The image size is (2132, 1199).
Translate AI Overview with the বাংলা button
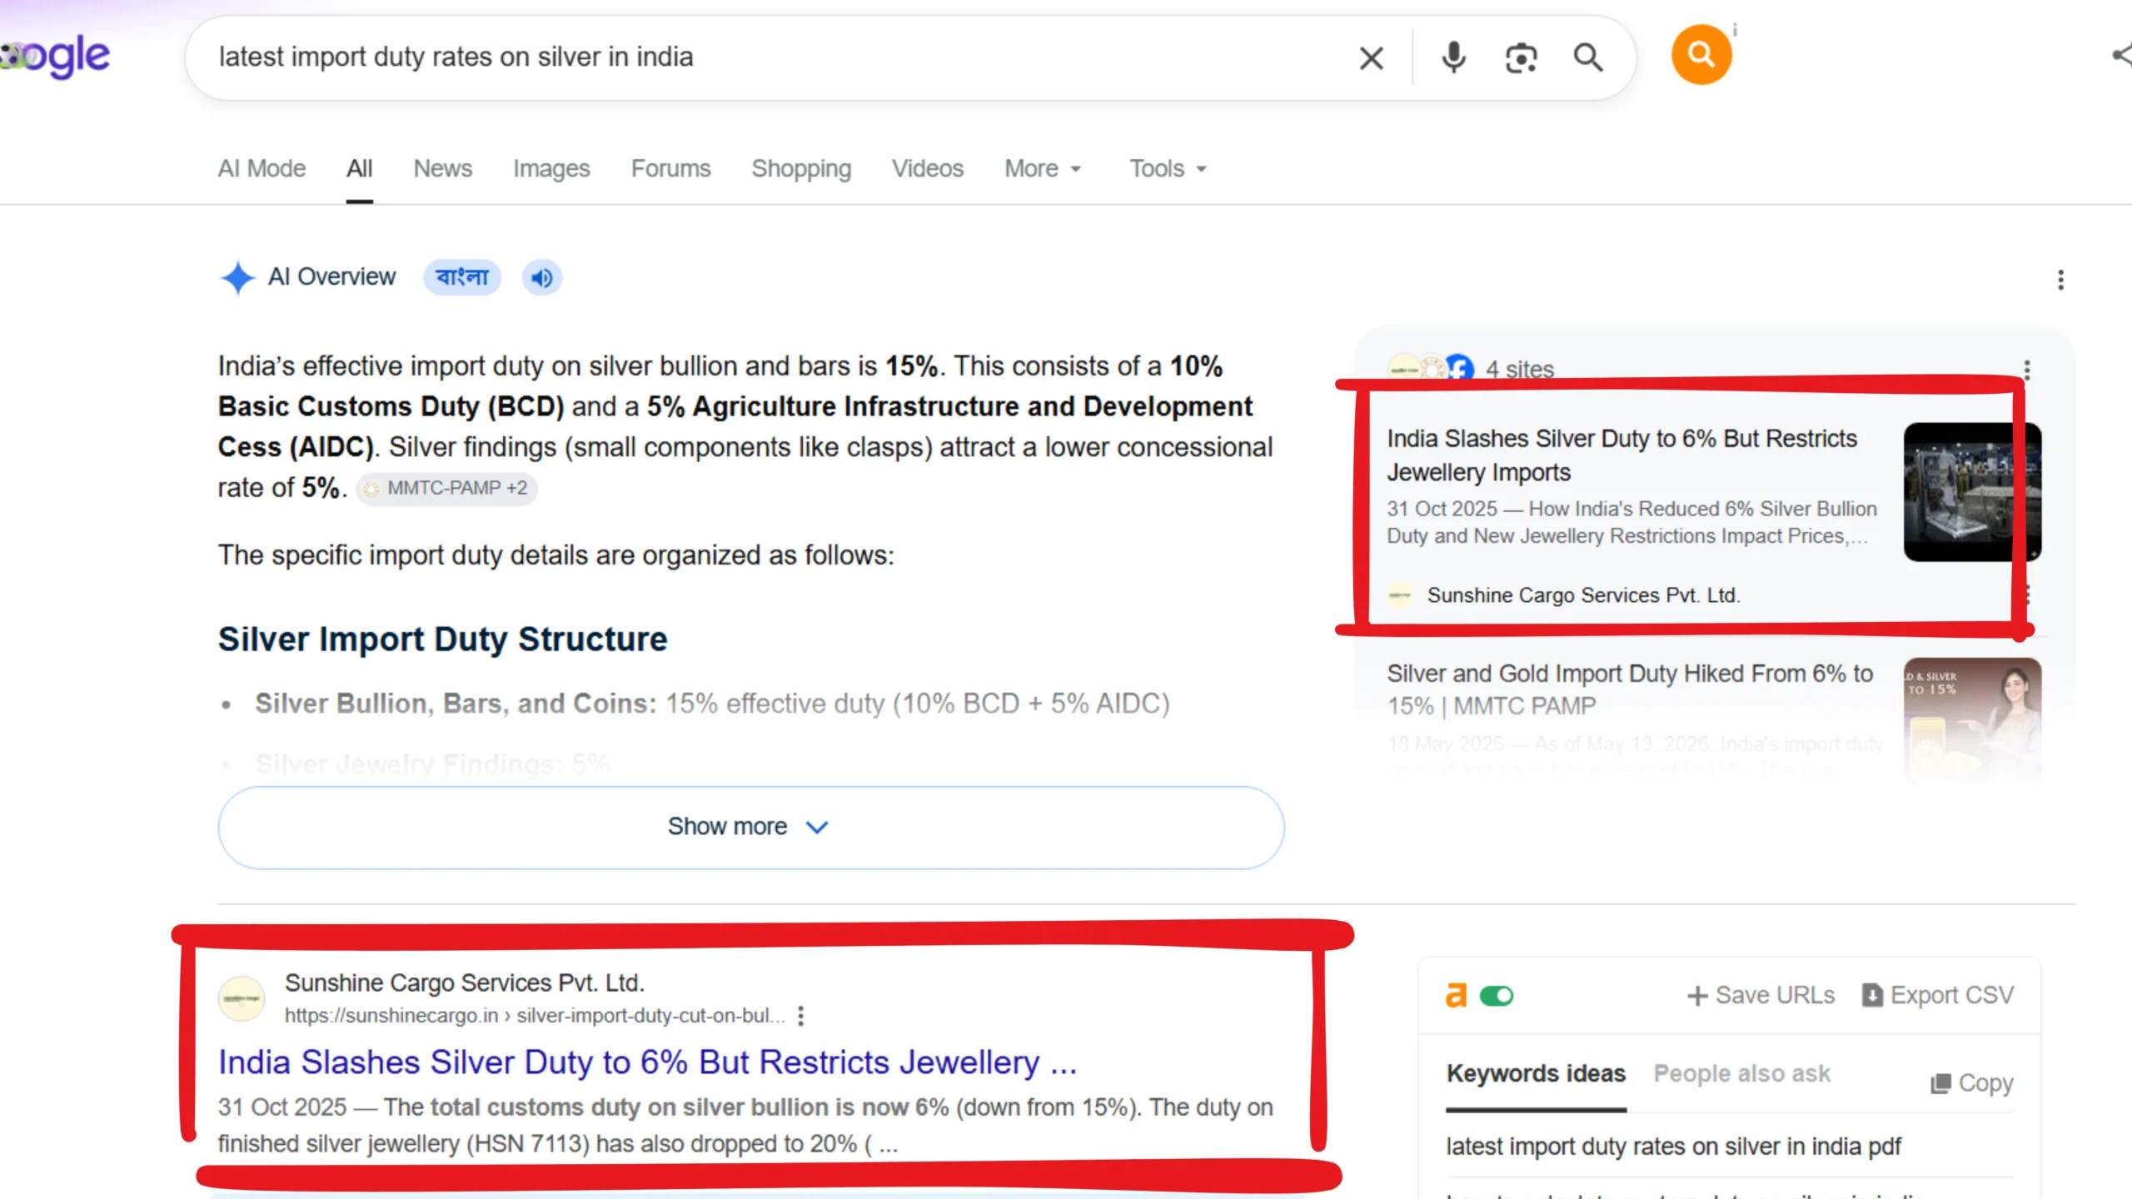462,277
